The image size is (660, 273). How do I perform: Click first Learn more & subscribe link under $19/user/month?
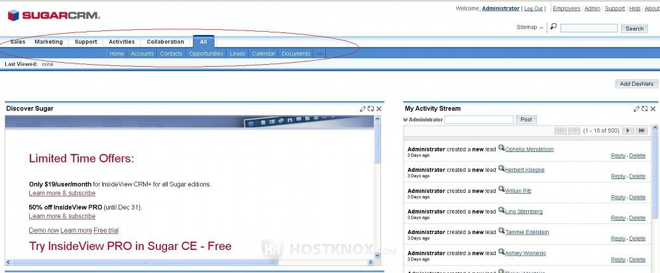pyautogui.click(x=62, y=193)
